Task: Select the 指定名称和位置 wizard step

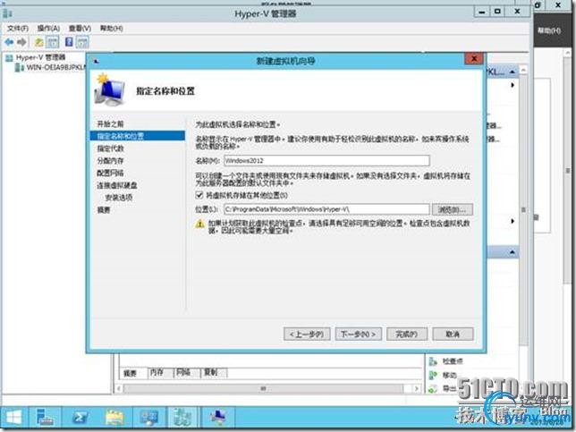Action: point(138,136)
